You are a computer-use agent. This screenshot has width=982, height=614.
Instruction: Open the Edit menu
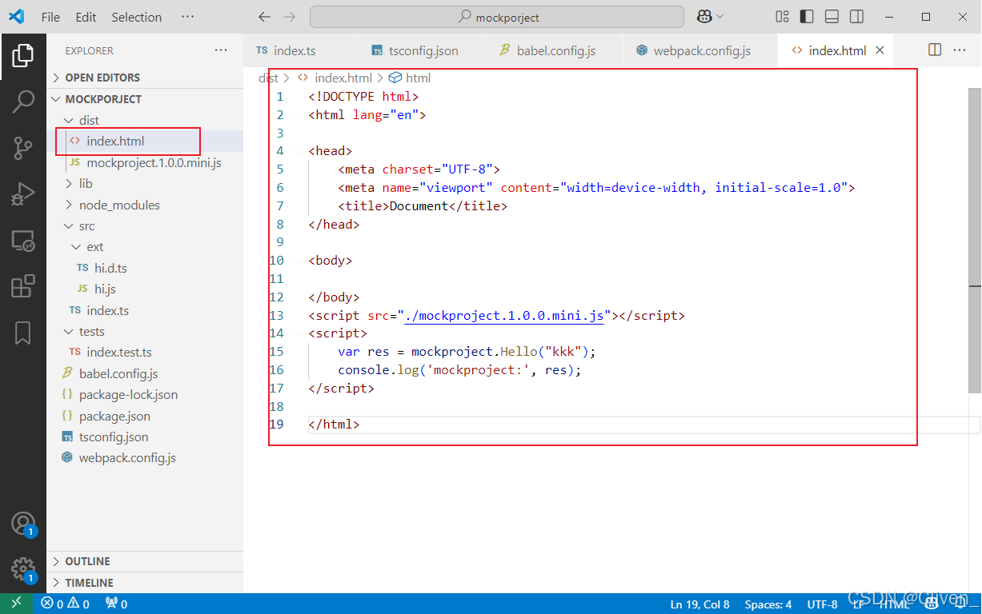click(86, 17)
